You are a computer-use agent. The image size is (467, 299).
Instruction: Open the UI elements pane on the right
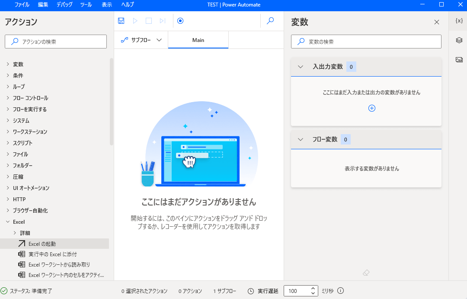click(458, 40)
